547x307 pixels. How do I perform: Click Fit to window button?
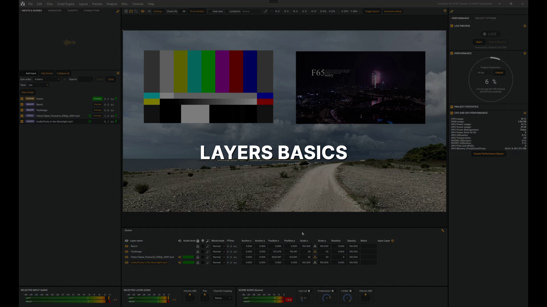197,11
